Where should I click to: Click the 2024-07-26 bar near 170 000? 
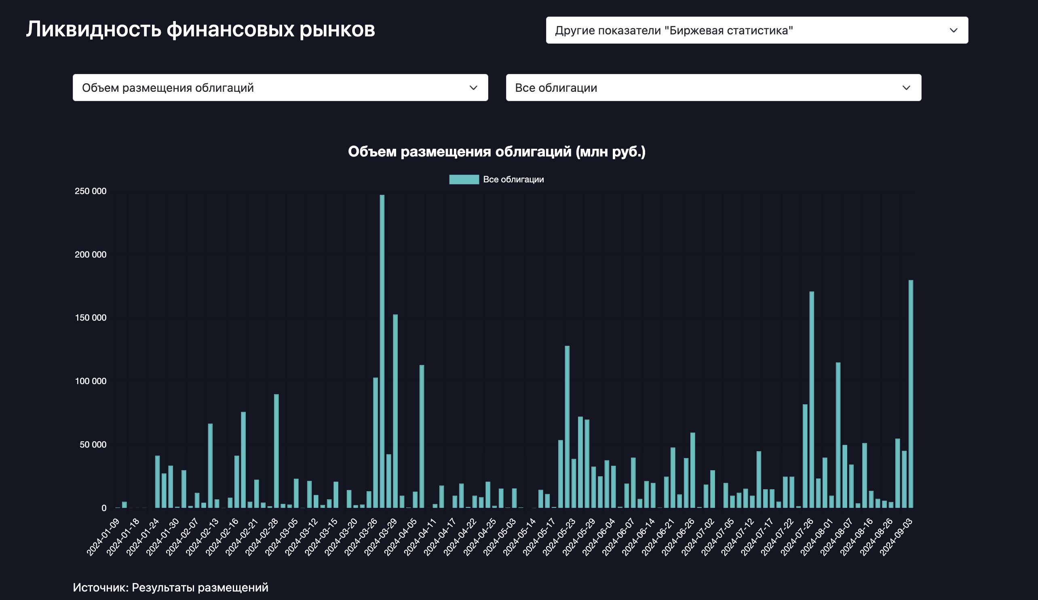coord(812,400)
